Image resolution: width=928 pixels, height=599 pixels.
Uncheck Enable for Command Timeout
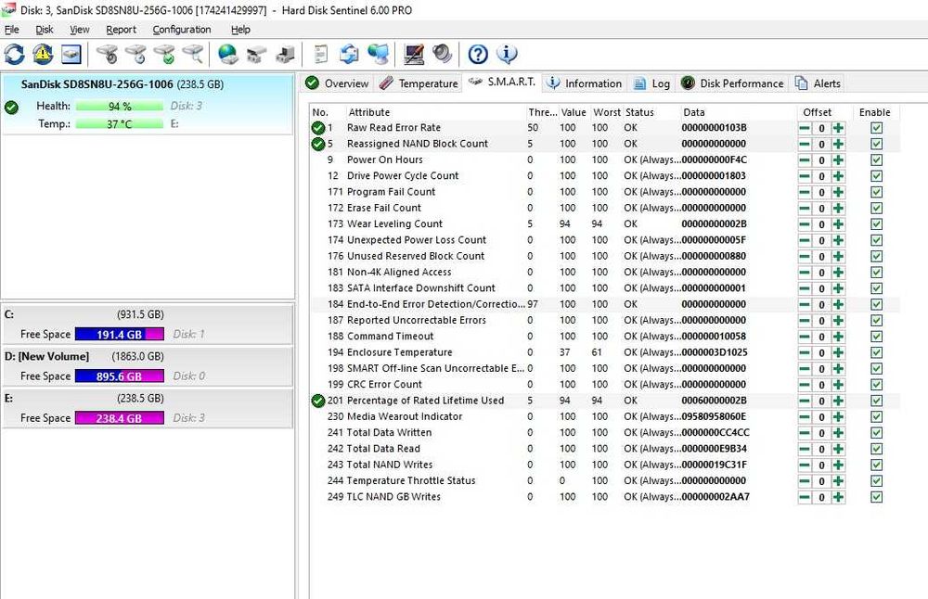[x=877, y=337]
